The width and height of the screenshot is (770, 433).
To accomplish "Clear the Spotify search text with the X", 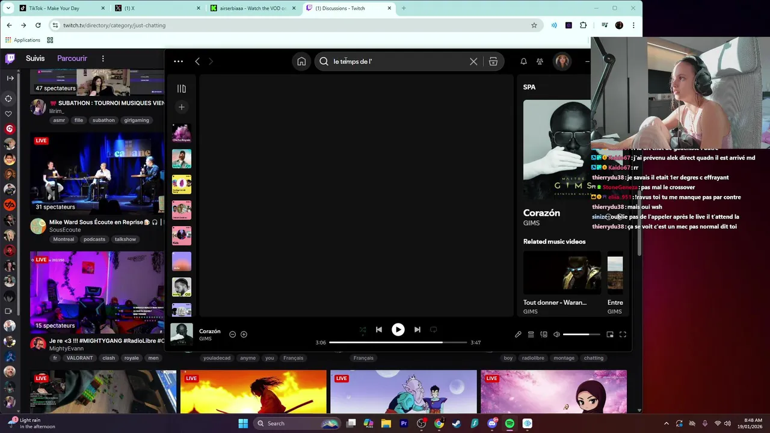I will [x=473, y=61].
